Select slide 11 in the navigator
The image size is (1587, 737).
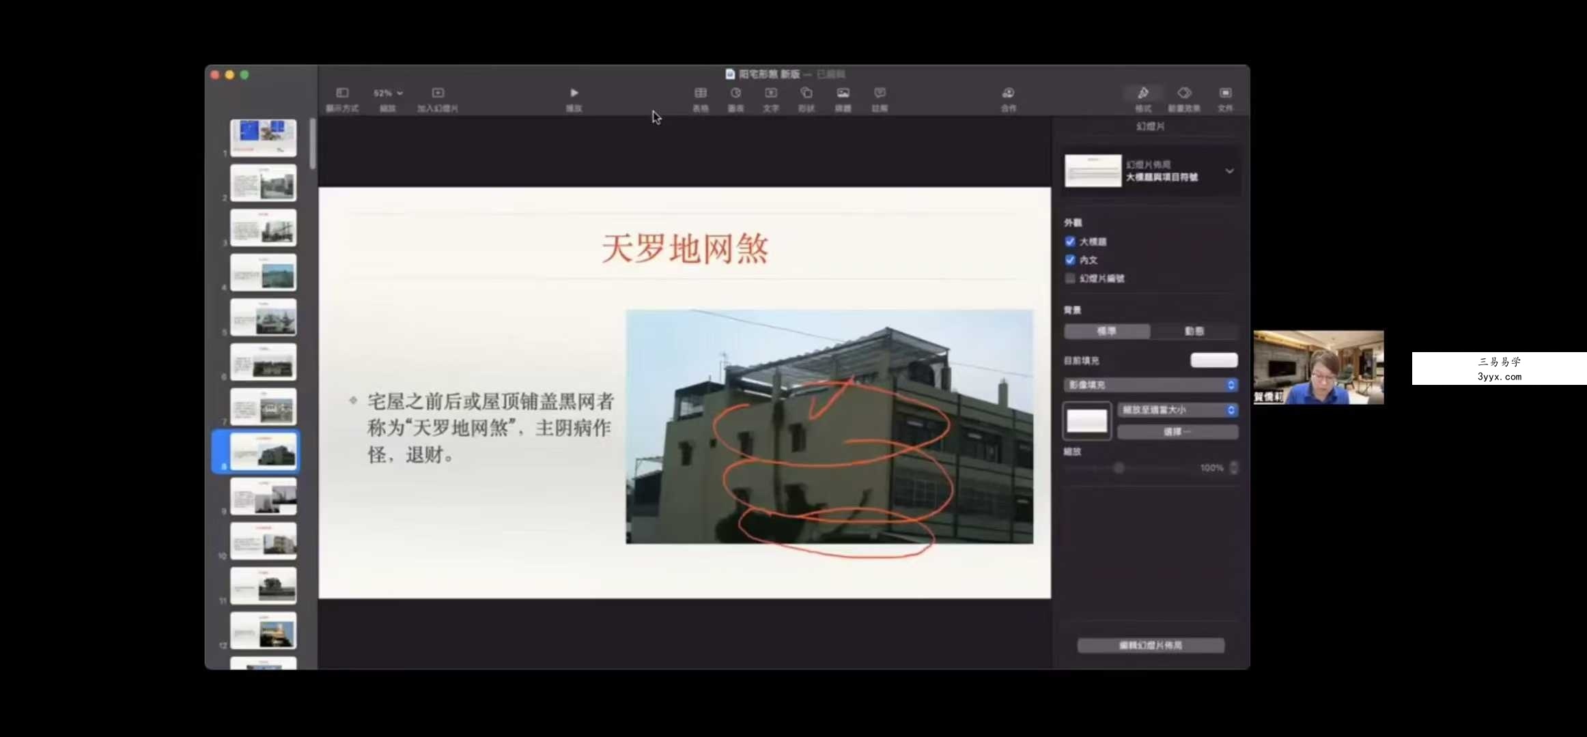point(263,586)
